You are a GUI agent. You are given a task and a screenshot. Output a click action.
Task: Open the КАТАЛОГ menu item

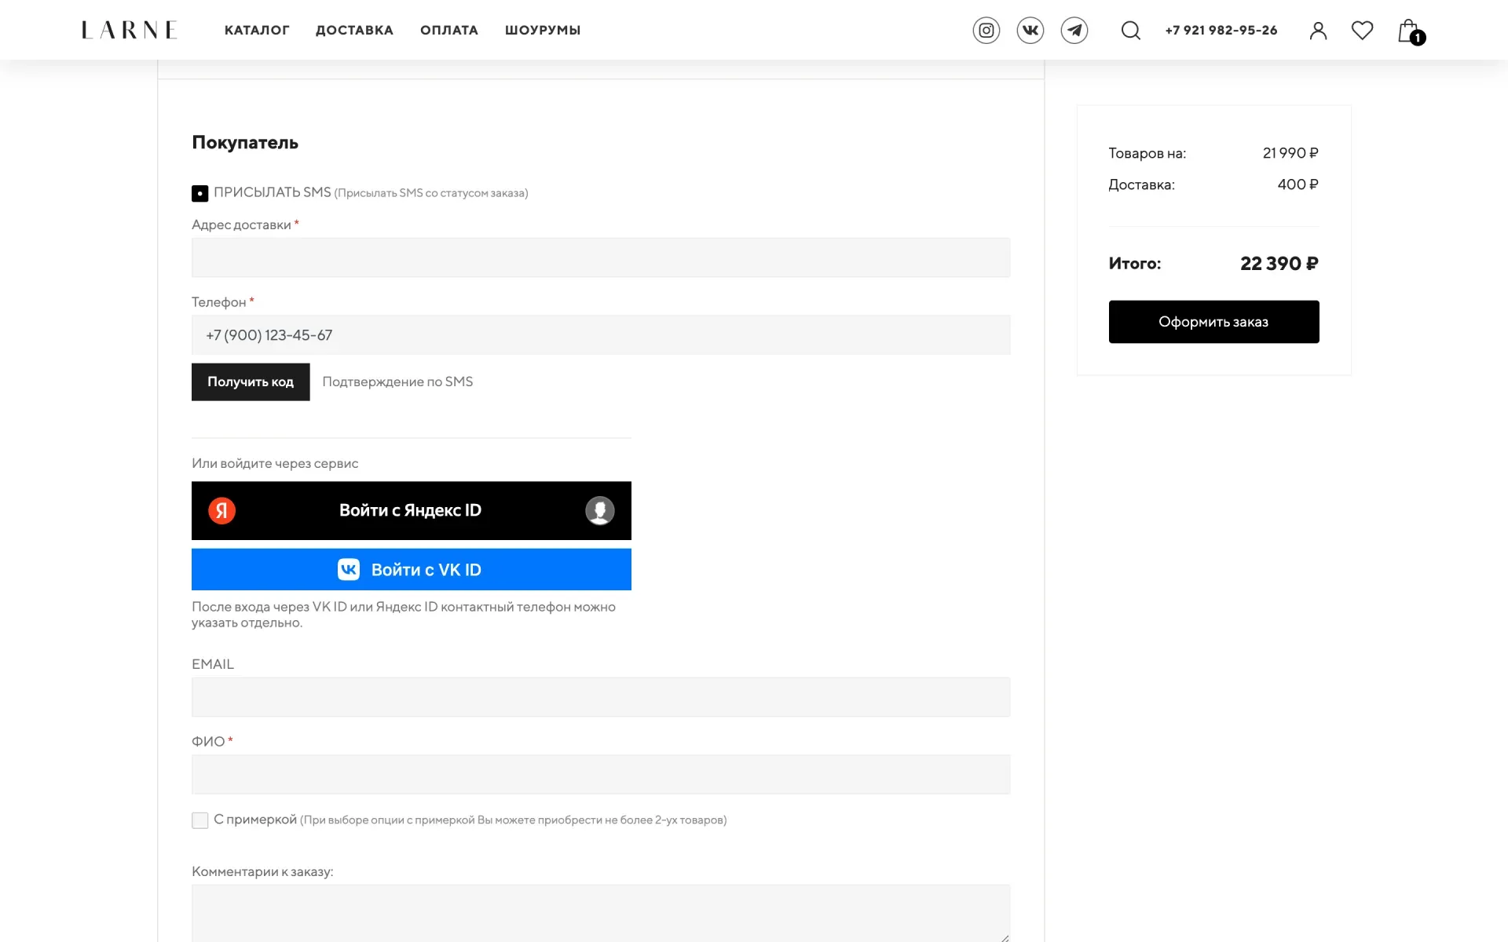[x=257, y=30]
